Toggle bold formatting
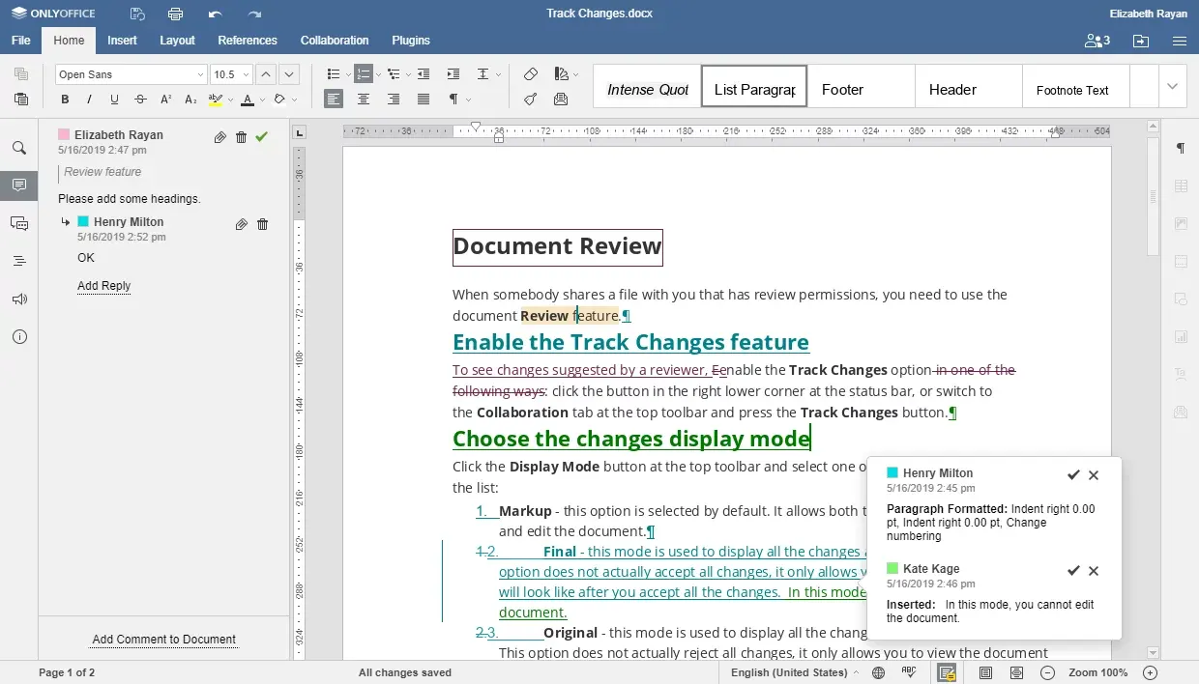 point(65,100)
